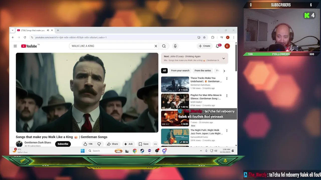The width and height of the screenshot is (321, 180).
Task: Open options for 'These Tracks Make You Undefeated'
Action: 227,78
